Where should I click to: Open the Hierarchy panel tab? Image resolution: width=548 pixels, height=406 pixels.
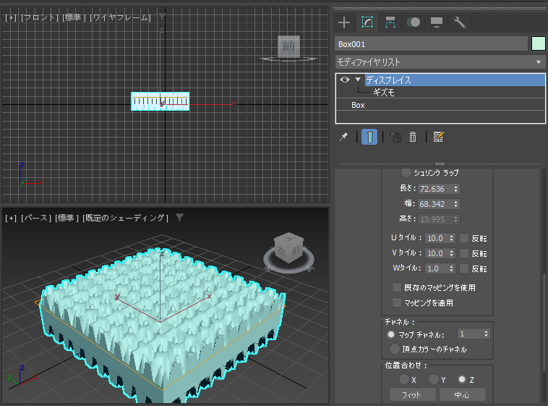click(x=390, y=22)
